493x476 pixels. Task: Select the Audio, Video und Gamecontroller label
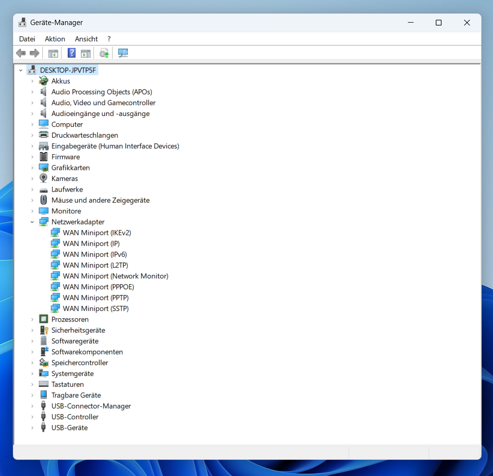(103, 103)
